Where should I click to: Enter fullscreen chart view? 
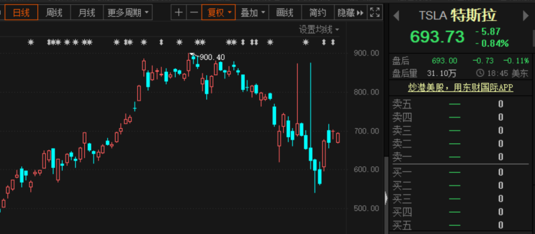tap(375, 13)
